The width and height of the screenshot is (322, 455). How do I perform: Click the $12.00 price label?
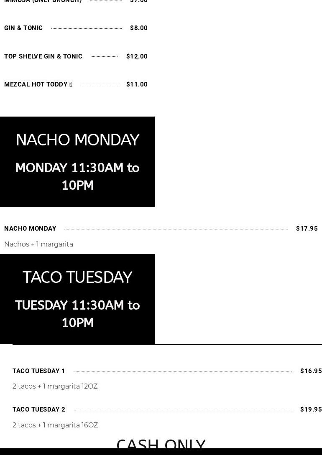pos(137,56)
